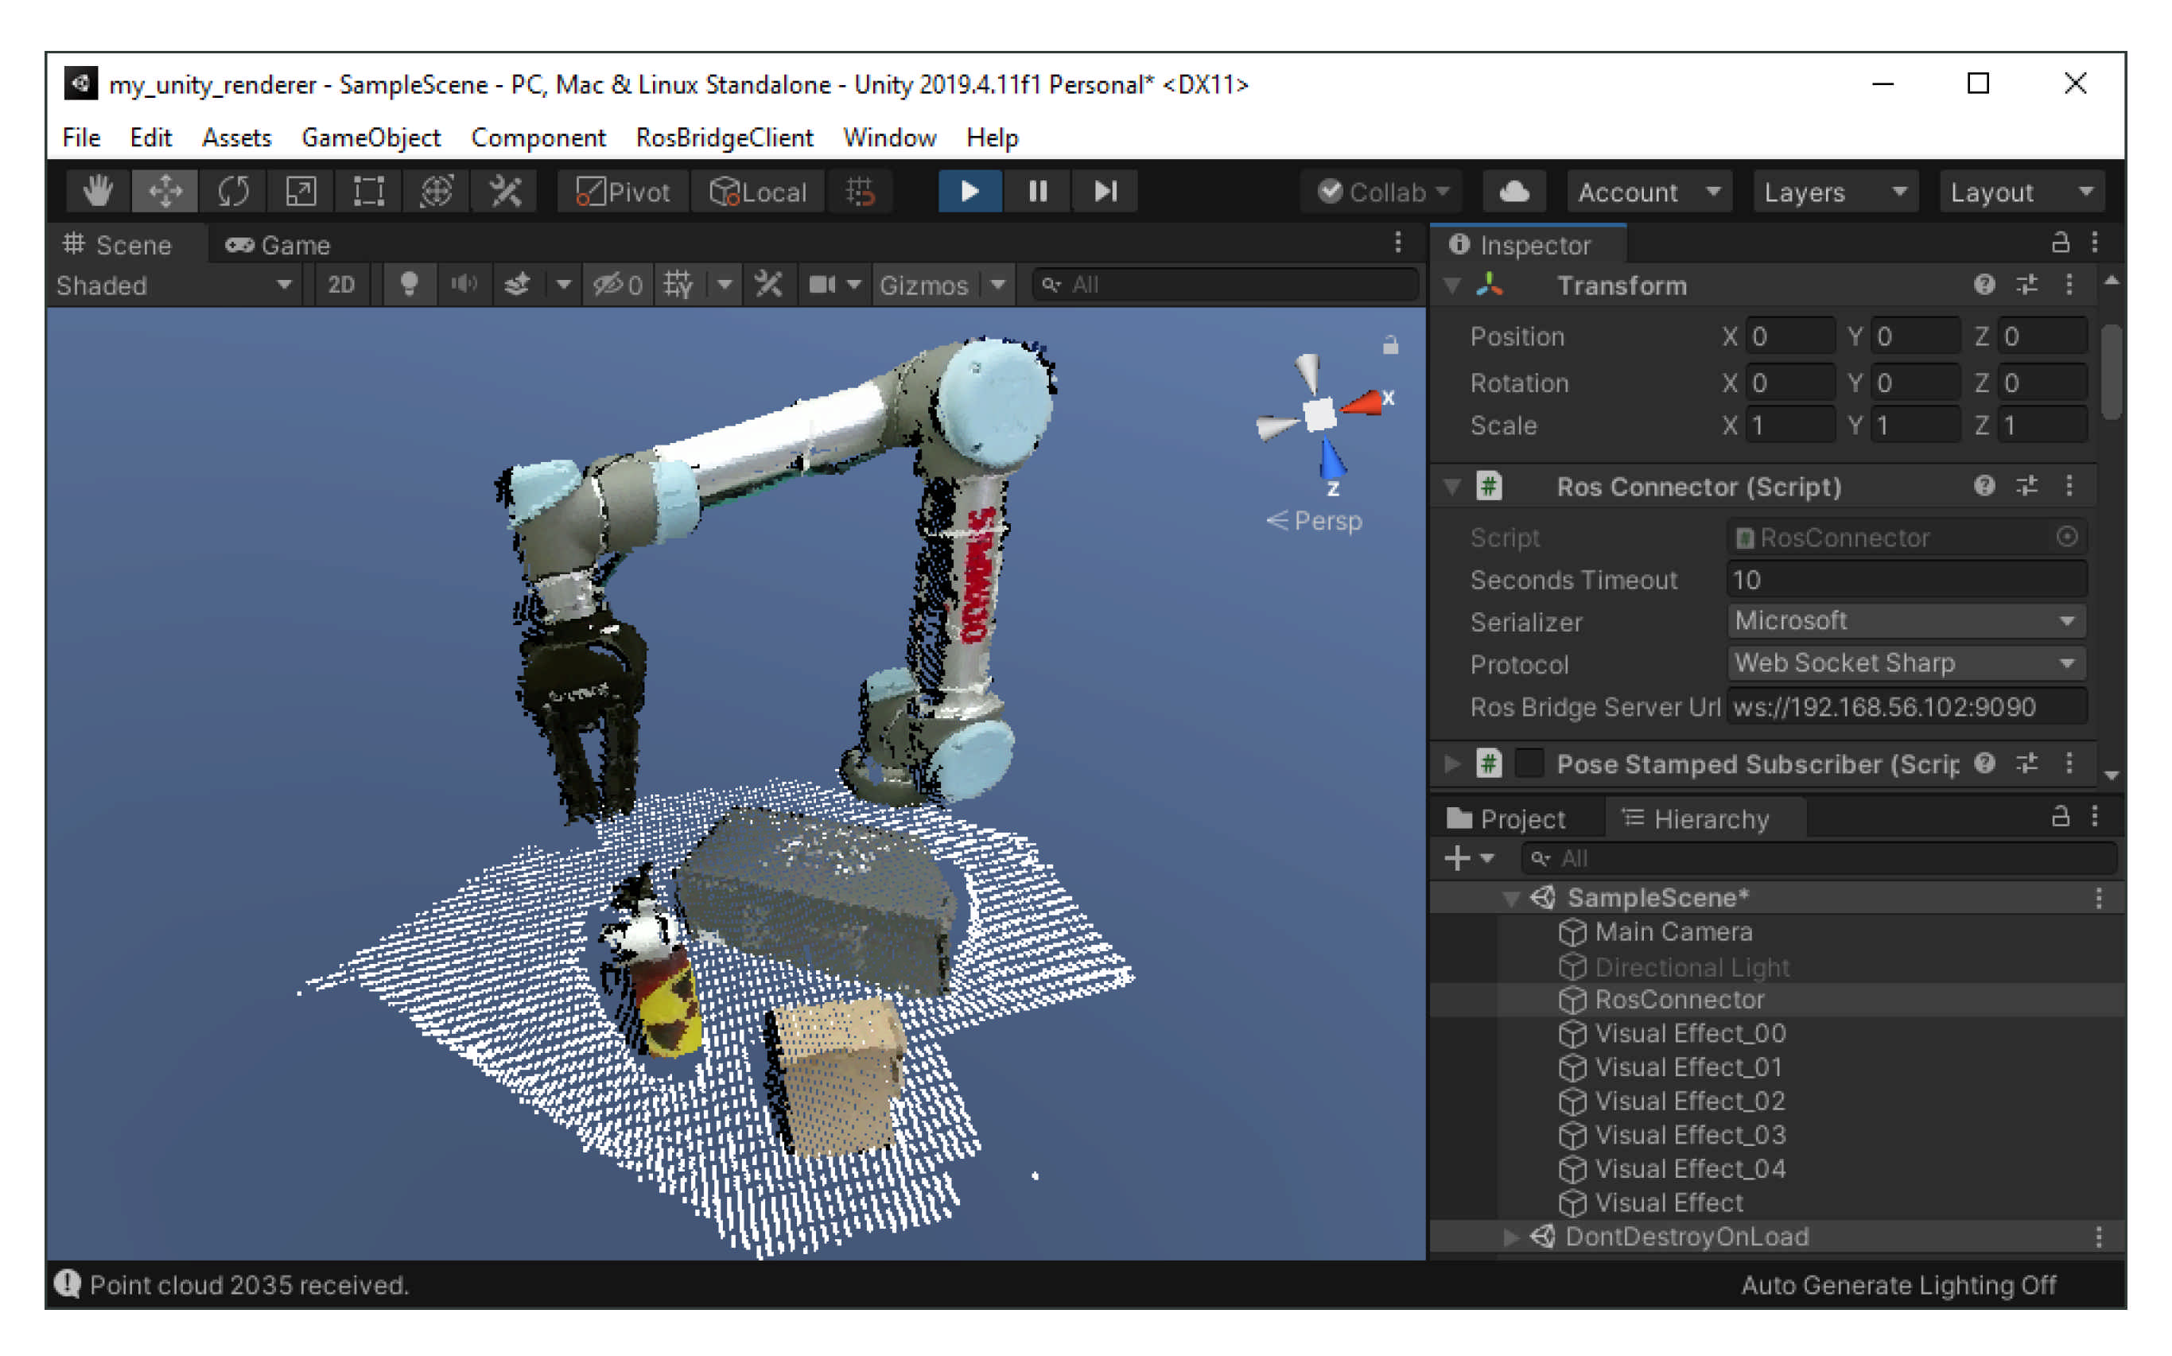Click the Step frame button
The width and height of the screenshot is (2172, 1356).
[x=1105, y=192]
